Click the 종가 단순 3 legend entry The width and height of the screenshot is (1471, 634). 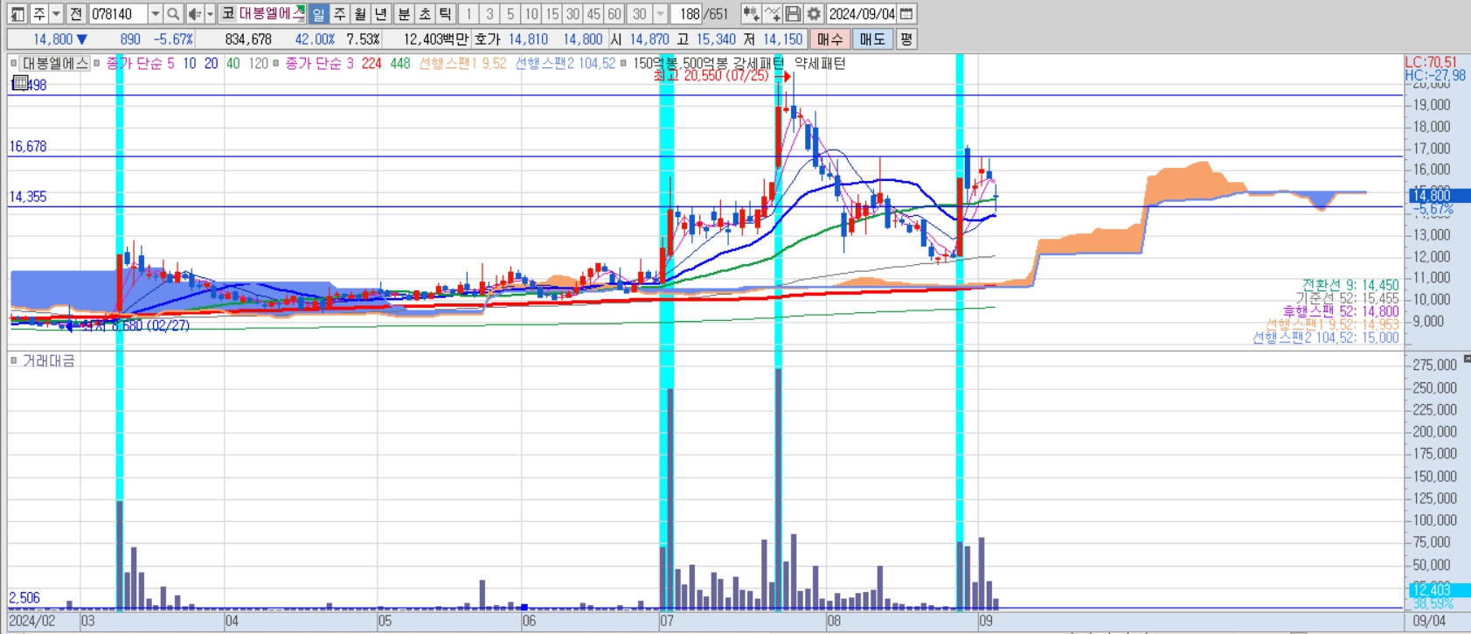click(x=319, y=63)
